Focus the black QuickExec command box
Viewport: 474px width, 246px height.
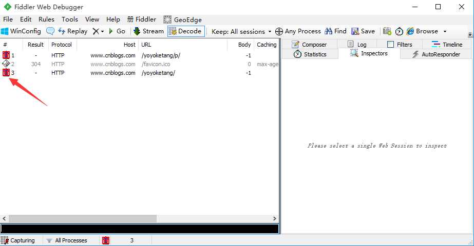[139, 229]
